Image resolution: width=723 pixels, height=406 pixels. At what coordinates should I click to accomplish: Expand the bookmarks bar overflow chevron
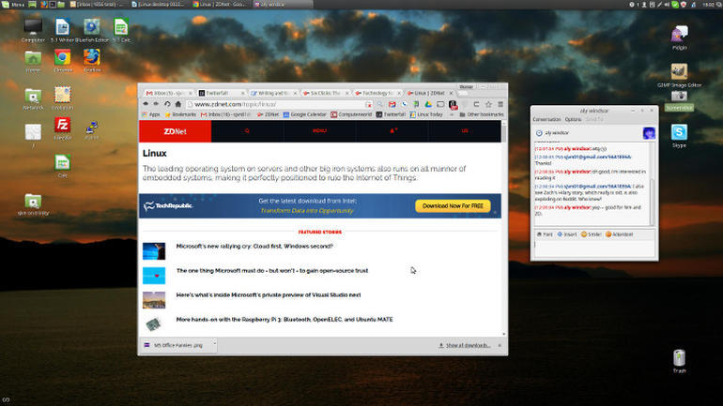(452, 114)
